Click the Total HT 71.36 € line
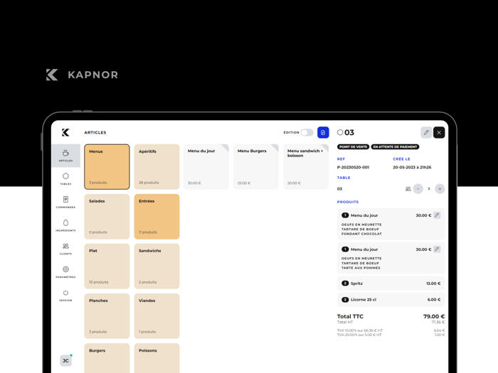The width and height of the screenshot is (498, 373). click(391, 322)
